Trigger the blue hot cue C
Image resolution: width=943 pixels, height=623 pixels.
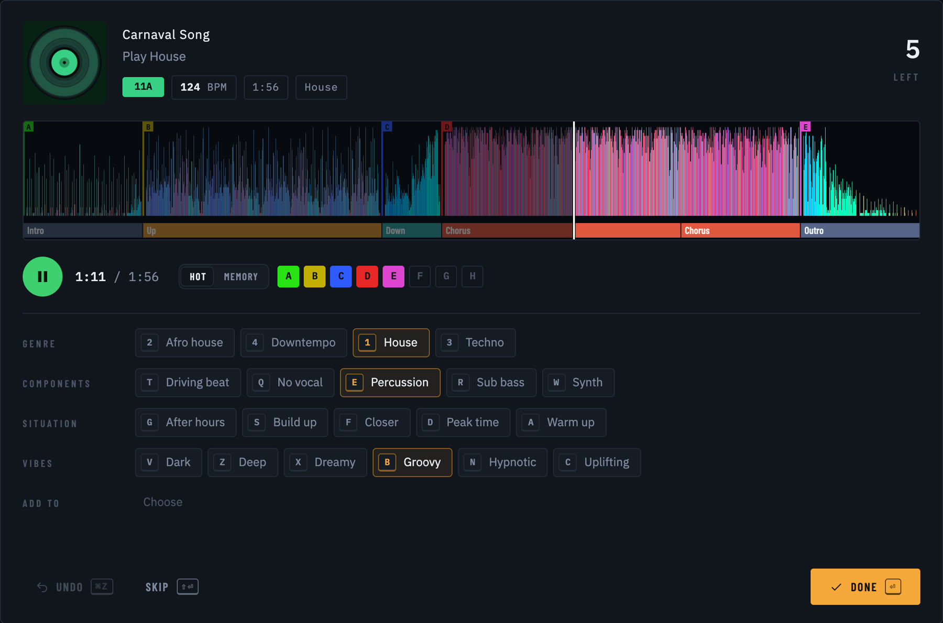point(341,276)
